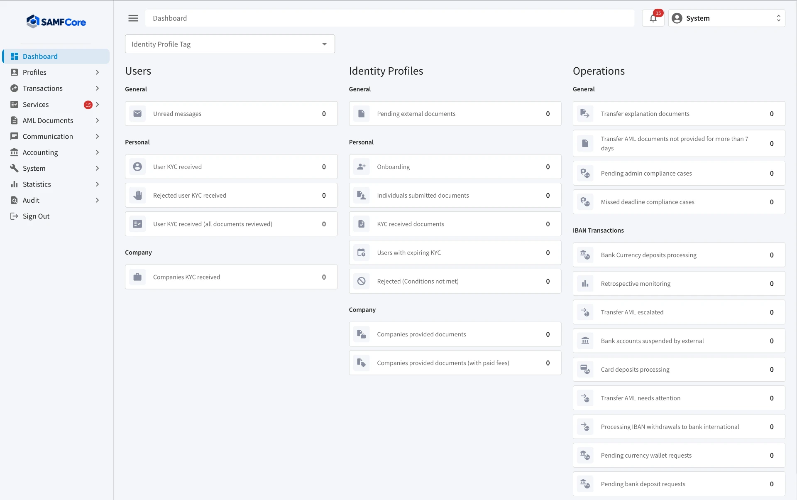This screenshot has width=797, height=500.
Task: Expand the Profiles chevron in sidebar
Action: 98,72
